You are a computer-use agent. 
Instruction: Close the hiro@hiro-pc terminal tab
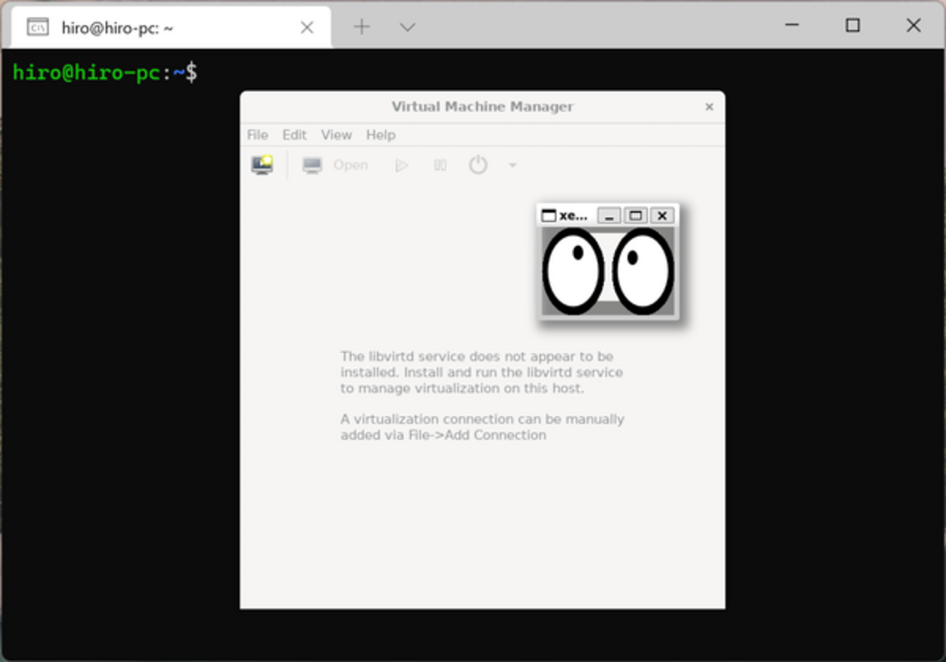tap(307, 28)
